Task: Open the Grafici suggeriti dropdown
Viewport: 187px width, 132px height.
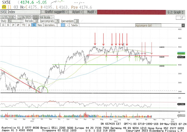Action: click(55, 12)
